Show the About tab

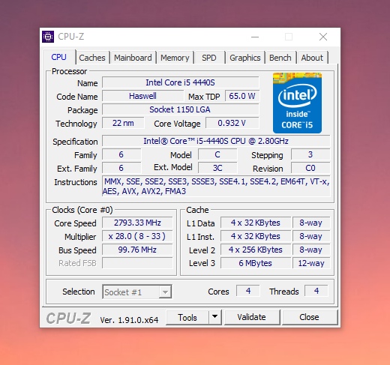(x=312, y=58)
